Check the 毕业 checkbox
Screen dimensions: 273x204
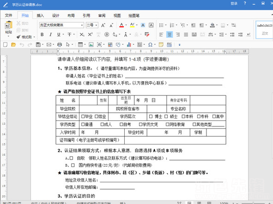click(83, 116)
